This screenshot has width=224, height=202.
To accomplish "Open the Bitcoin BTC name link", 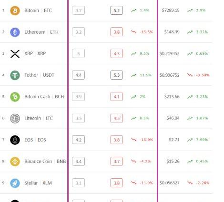I will click(38, 10).
